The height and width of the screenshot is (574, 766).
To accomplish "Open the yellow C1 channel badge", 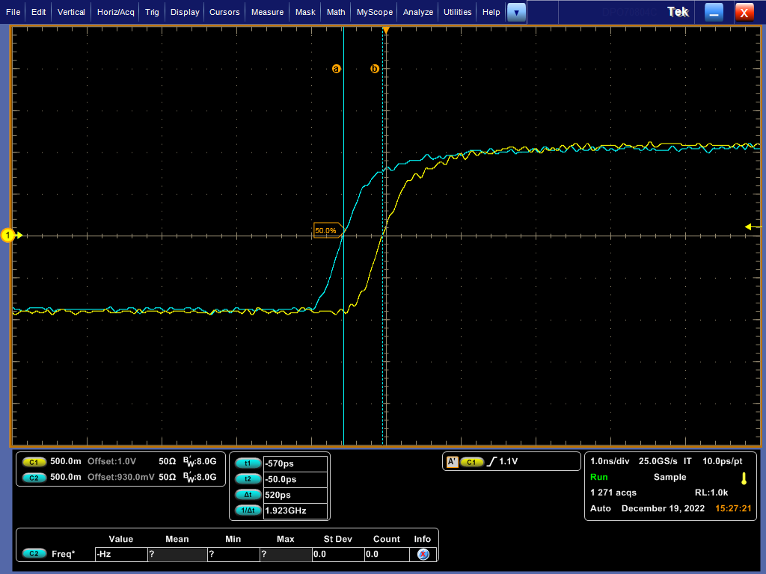I will (34, 462).
